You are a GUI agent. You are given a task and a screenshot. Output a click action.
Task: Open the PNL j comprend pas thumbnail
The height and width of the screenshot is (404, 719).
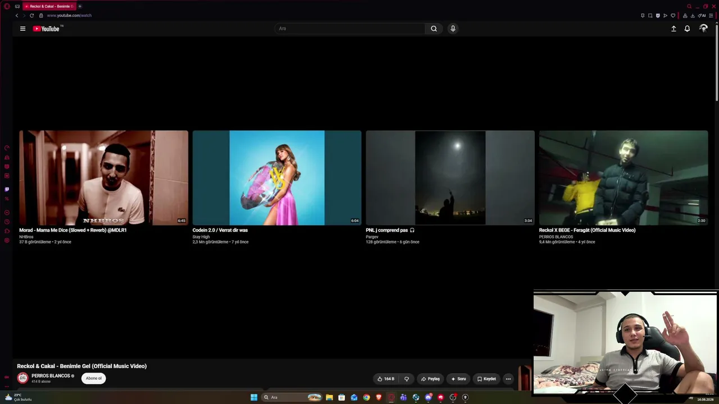[x=450, y=178]
